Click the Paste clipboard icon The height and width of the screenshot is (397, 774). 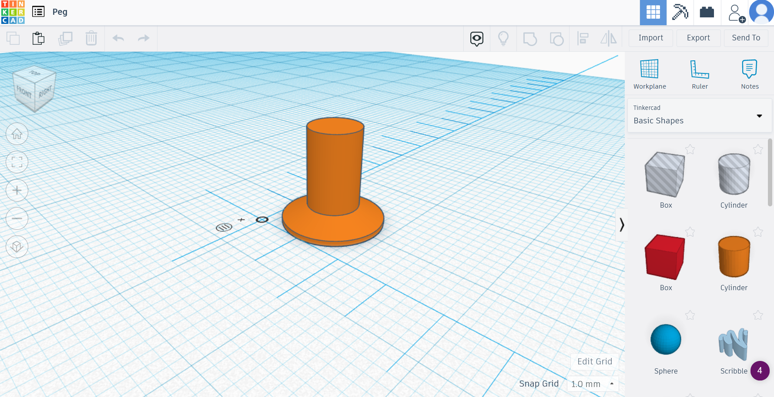(x=39, y=38)
